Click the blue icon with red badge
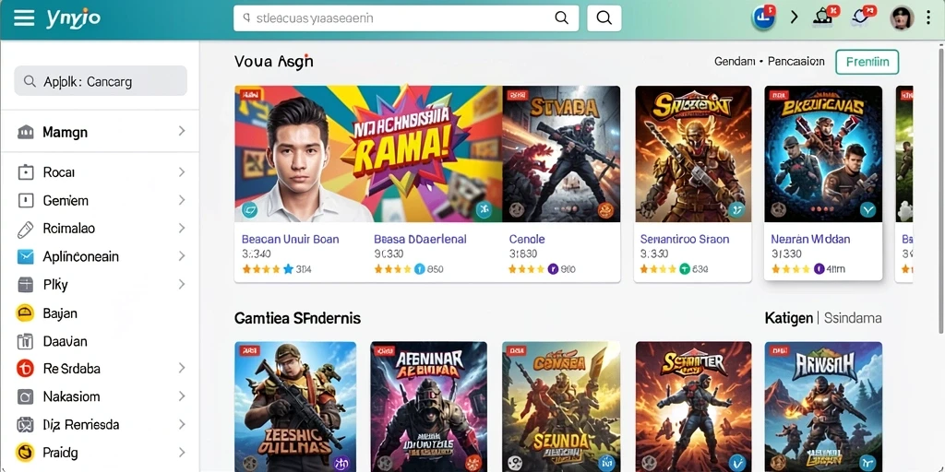945x472 pixels. (x=763, y=18)
